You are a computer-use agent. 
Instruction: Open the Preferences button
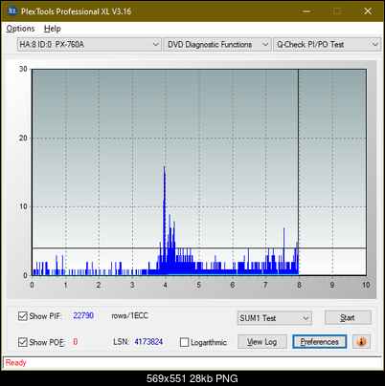coord(320,342)
